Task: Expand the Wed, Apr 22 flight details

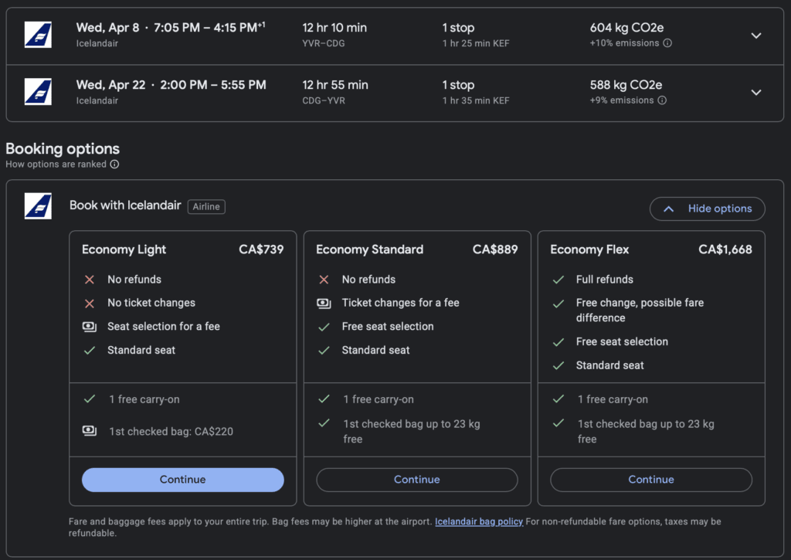Action: coord(756,93)
